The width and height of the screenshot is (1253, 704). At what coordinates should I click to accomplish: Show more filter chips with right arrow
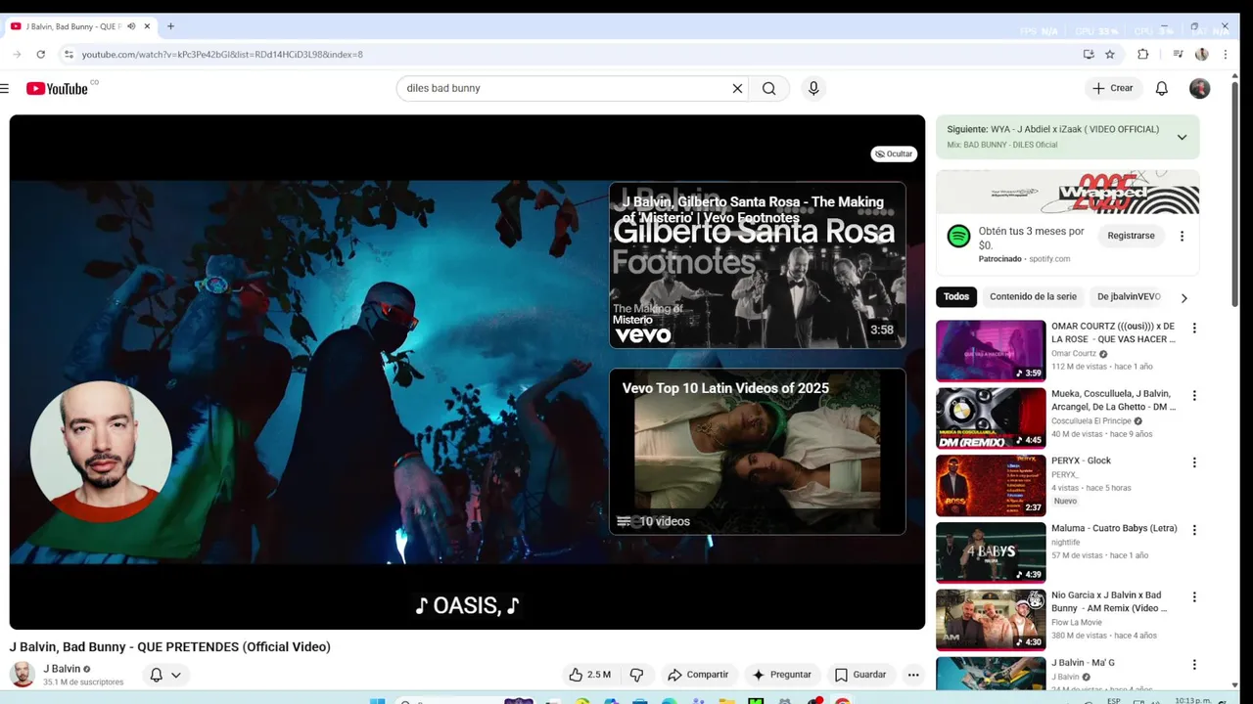tap(1183, 297)
